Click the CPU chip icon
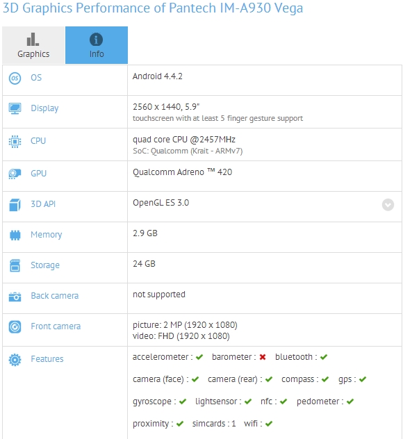Screen dimensions: 403x439 (15, 142)
